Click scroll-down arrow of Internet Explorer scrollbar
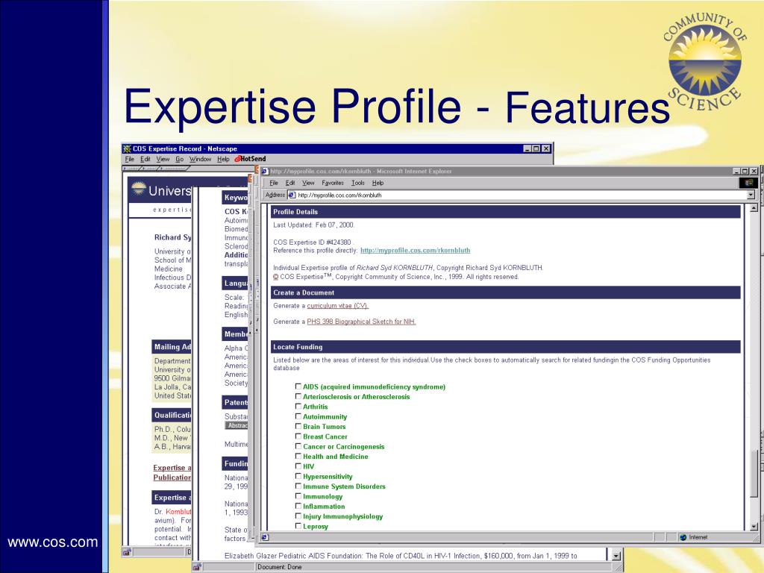The image size is (764, 573). [x=754, y=526]
